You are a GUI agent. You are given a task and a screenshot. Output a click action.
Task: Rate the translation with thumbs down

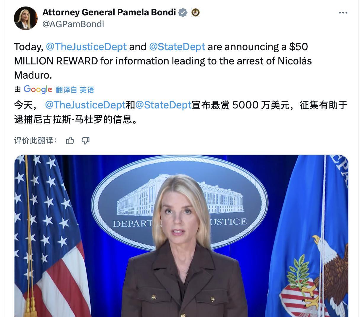(x=86, y=141)
